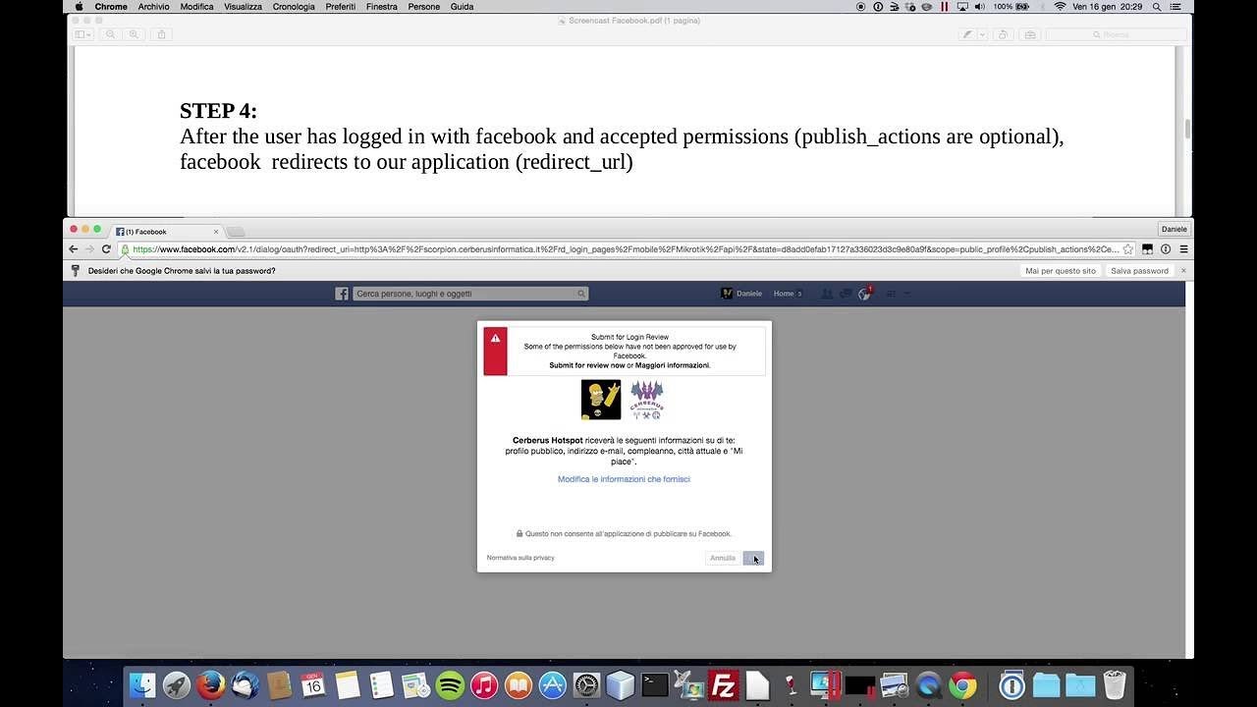Image resolution: width=1257 pixels, height=707 pixels.
Task: Open Thunderbird from the Dock
Action: (x=245, y=684)
